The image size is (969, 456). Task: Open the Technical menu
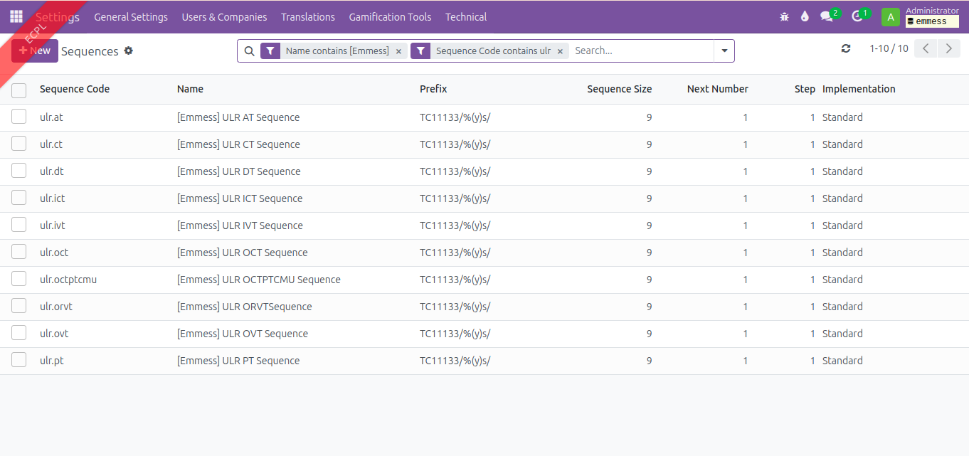pos(466,16)
